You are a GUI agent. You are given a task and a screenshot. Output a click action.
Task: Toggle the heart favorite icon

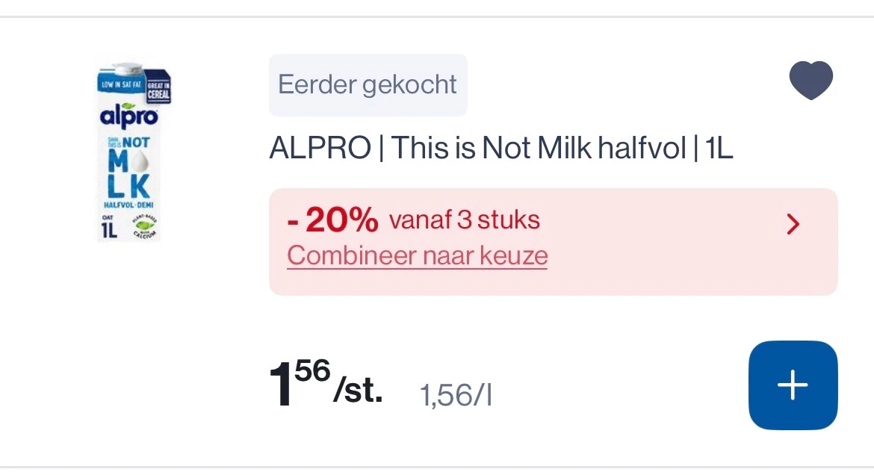(x=811, y=81)
